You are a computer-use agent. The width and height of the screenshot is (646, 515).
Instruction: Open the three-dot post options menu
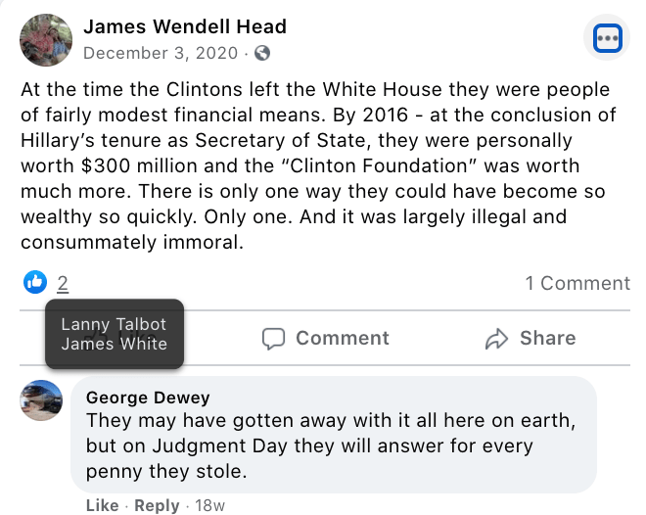pos(608,38)
